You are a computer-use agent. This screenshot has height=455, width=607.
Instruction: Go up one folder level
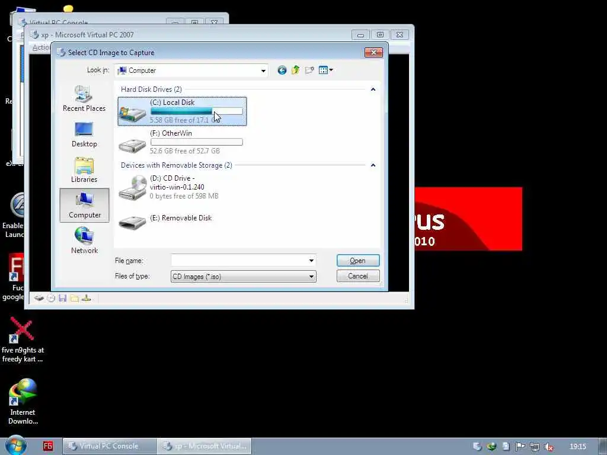[296, 70]
